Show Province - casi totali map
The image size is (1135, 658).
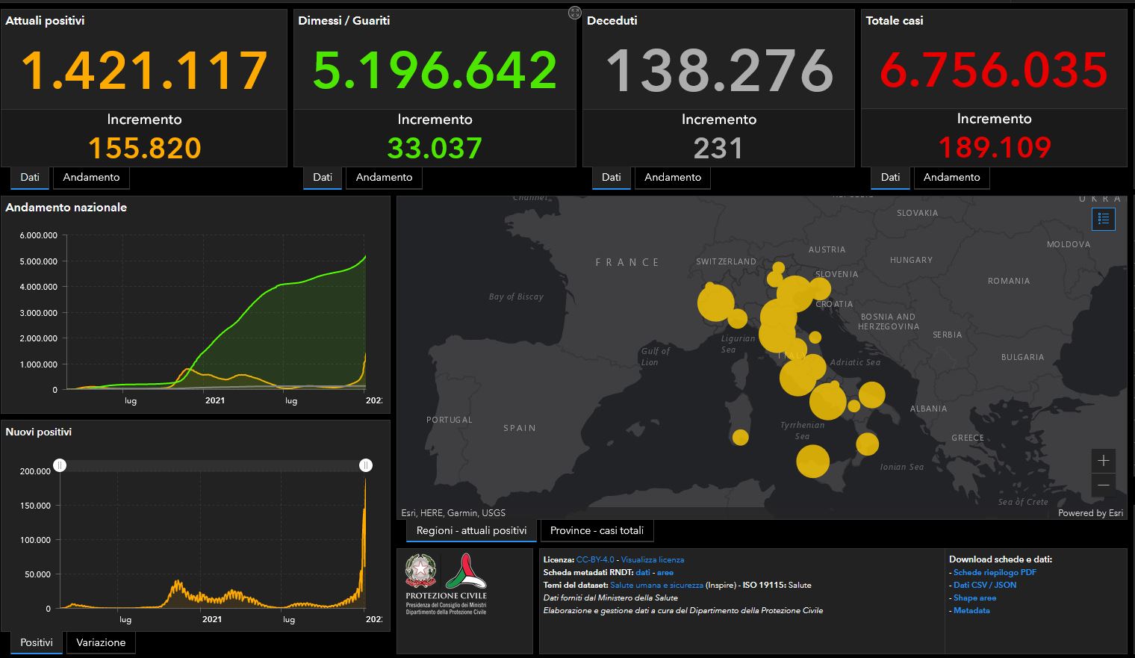coord(597,530)
